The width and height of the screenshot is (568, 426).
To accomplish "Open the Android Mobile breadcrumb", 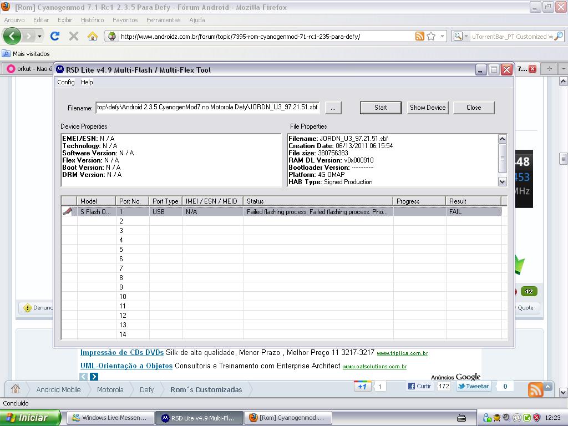I will point(58,390).
